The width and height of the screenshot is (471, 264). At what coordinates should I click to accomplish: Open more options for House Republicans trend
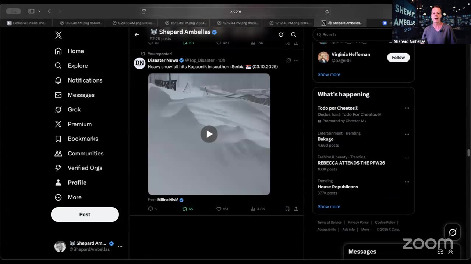[x=407, y=182]
